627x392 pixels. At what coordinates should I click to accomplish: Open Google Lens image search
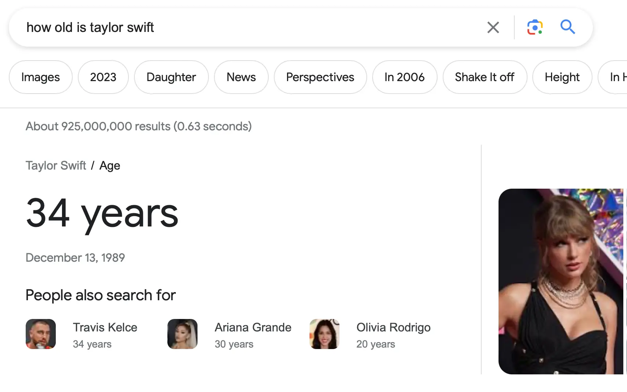535,28
